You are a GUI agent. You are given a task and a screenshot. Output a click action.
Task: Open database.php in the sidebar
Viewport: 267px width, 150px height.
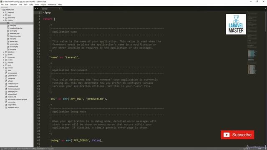[x=15, y=33]
